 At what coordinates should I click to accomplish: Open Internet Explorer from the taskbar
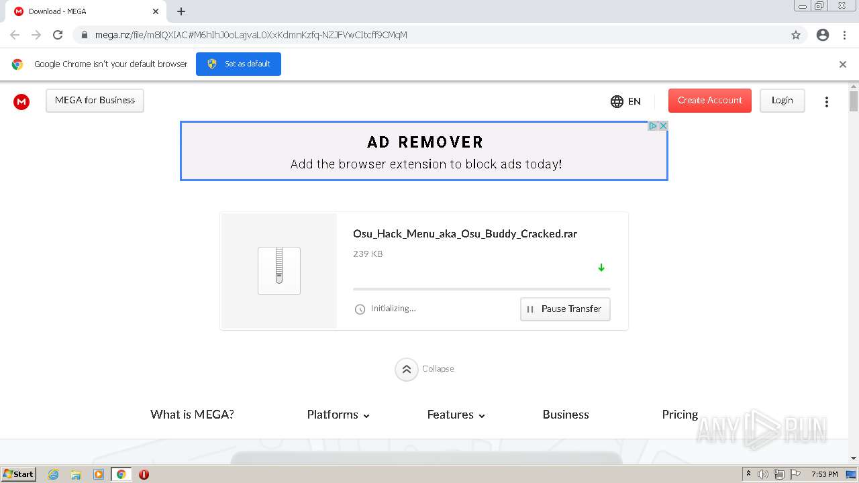pos(54,474)
